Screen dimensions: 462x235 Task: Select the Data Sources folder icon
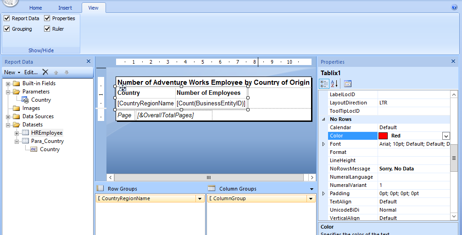click(16, 116)
